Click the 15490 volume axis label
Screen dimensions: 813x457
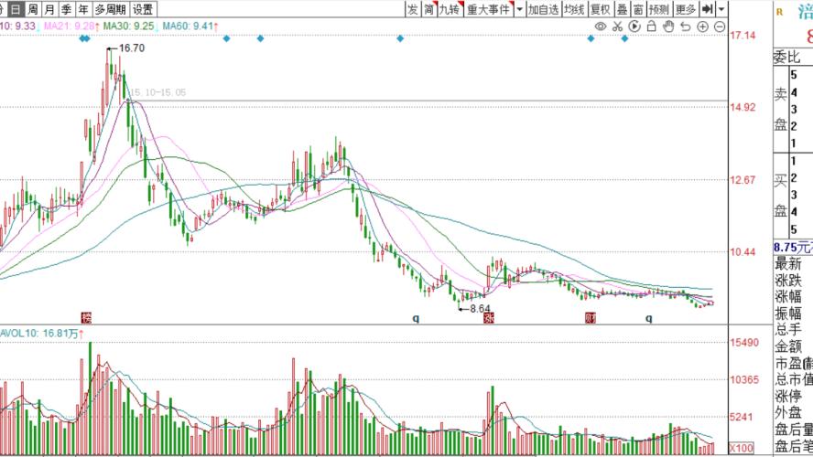tap(744, 342)
